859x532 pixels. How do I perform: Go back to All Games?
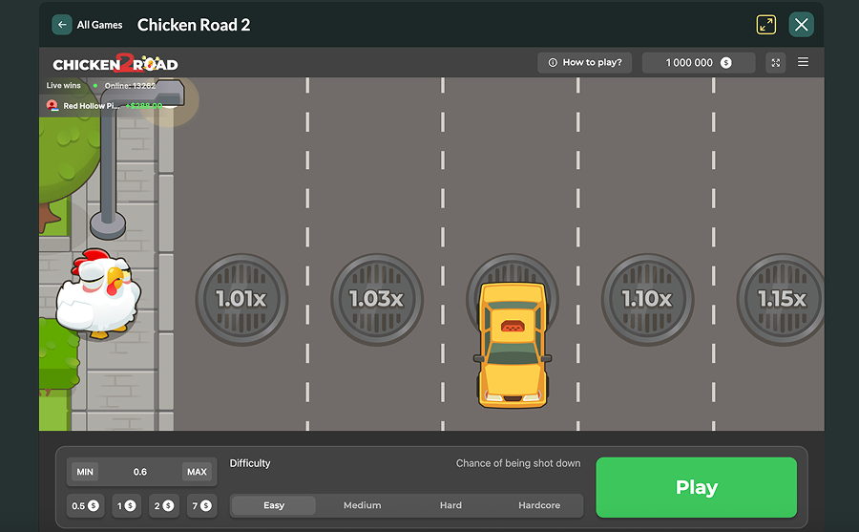[x=88, y=25]
